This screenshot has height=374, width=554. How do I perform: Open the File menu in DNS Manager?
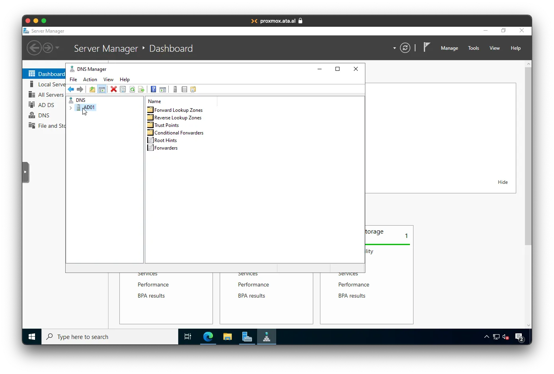click(x=73, y=80)
